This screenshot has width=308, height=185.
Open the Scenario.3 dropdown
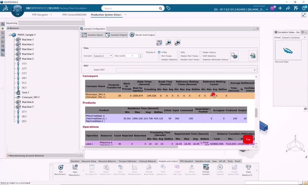click(103, 56)
